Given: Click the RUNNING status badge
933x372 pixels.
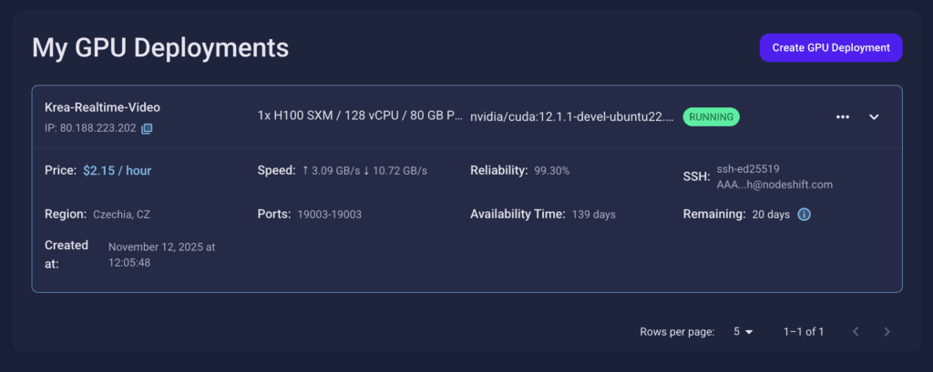Looking at the screenshot, I should (712, 117).
